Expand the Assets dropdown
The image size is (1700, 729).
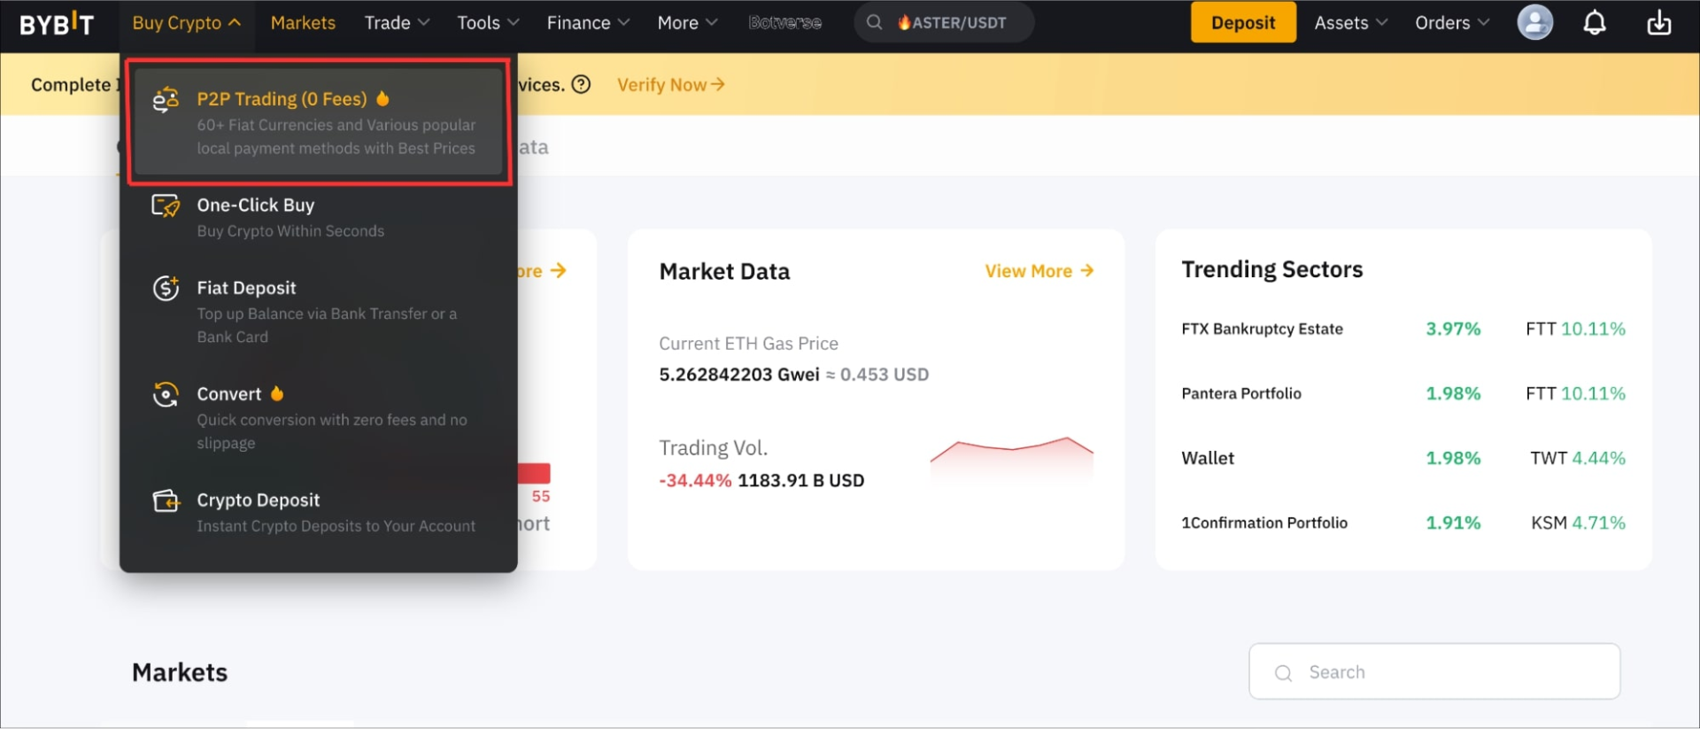pyautogui.click(x=1350, y=23)
